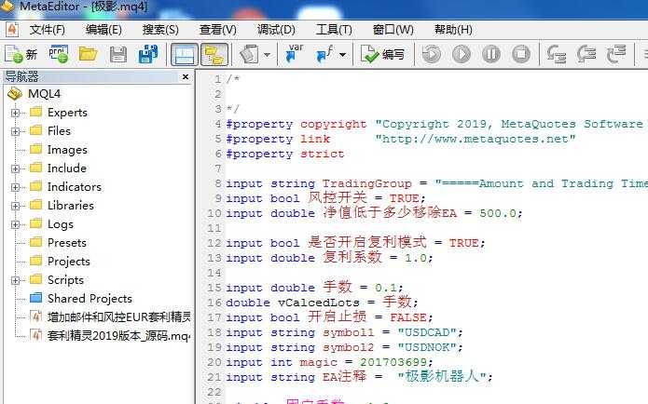Click the Step Out debug icon
This screenshot has height=404, width=648.
[616, 54]
